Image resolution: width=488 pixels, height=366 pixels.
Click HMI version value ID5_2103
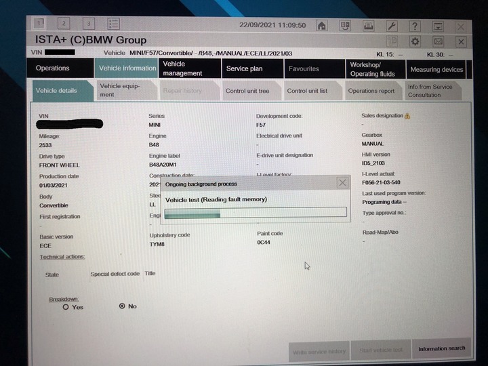click(373, 163)
